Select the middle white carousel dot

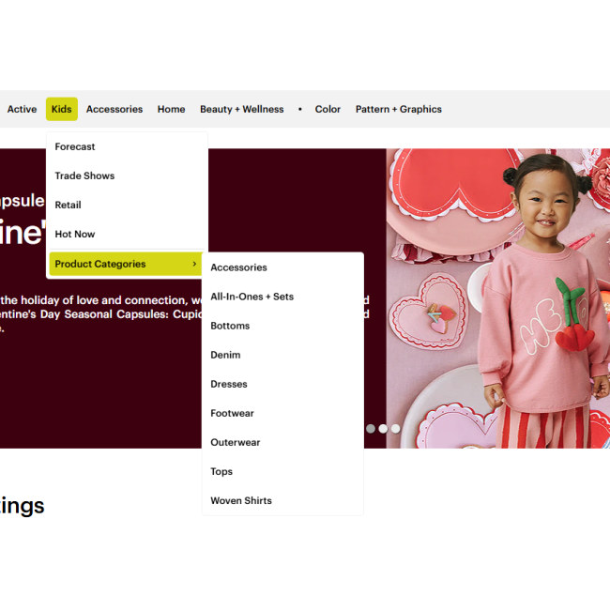point(383,428)
